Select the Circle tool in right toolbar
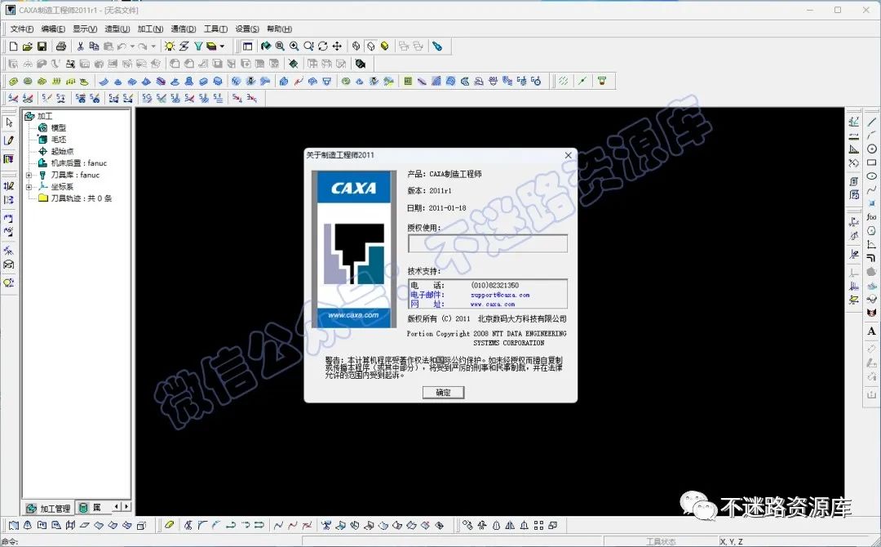Viewport: 881px width, 547px height. (x=871, y=149)
